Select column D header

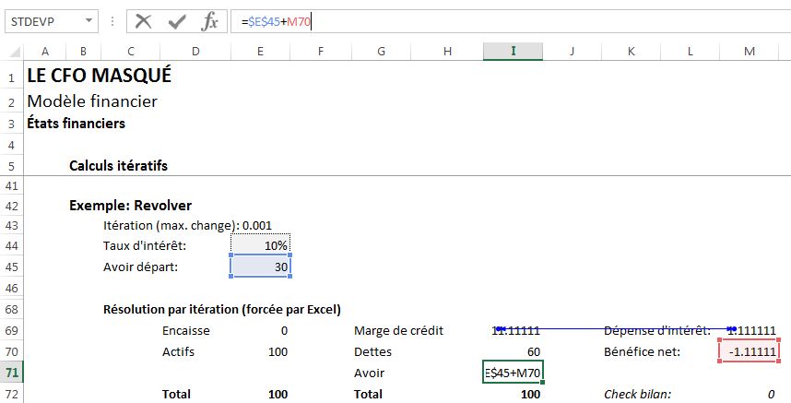click(195, 51)
